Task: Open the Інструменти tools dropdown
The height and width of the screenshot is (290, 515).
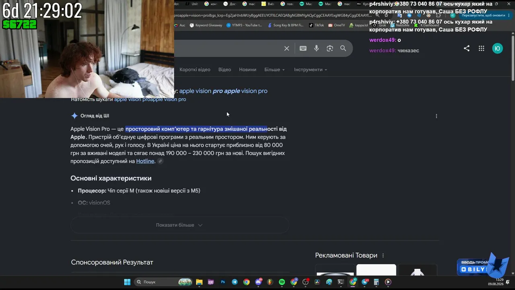Action: [x=311, y=70]
